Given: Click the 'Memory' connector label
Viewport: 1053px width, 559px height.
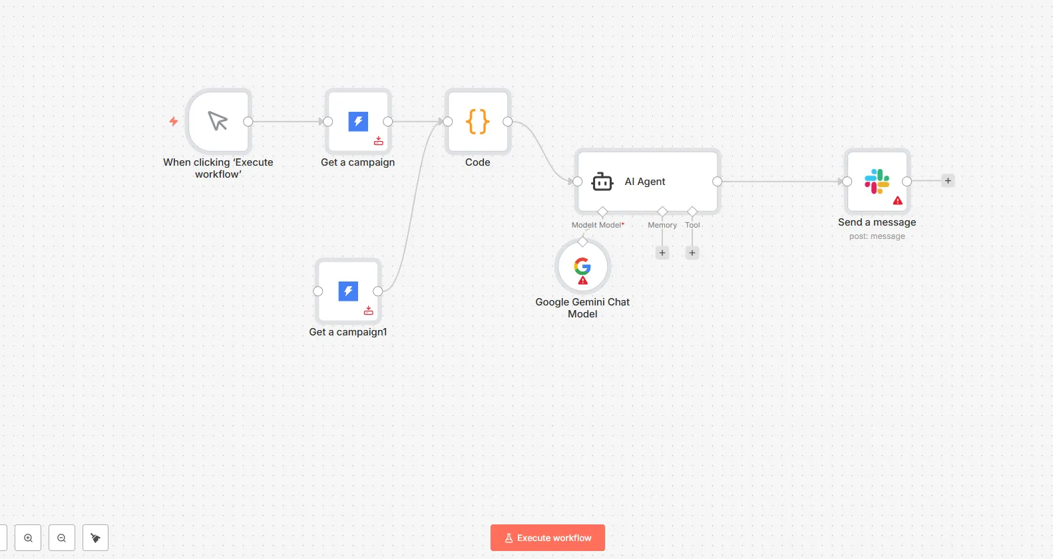Looking at the screenshot, I should (x=662, y=225).
